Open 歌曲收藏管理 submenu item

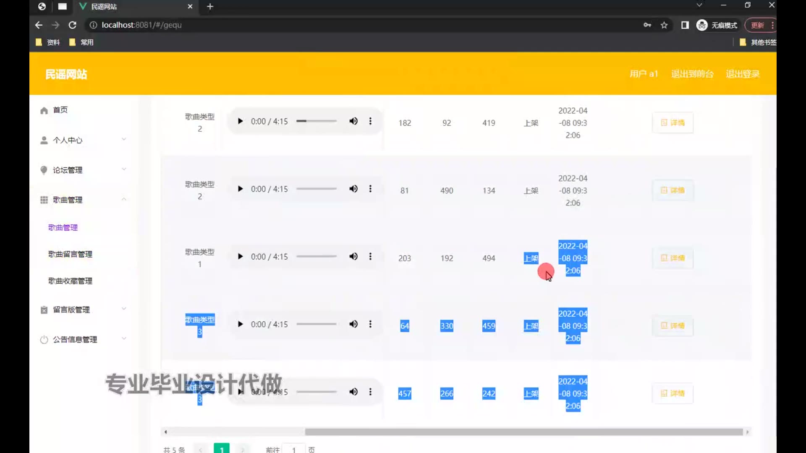(70, 281)
